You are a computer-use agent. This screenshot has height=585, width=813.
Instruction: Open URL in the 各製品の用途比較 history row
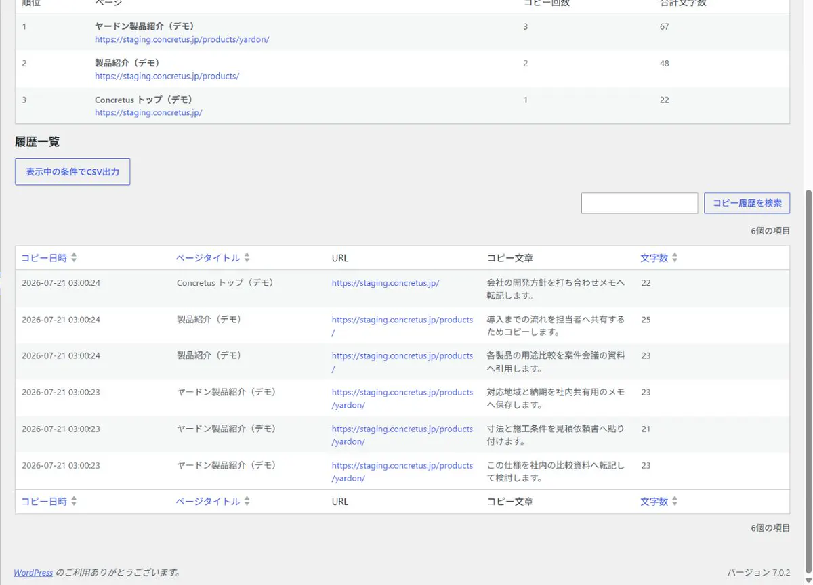coord(402,362)
